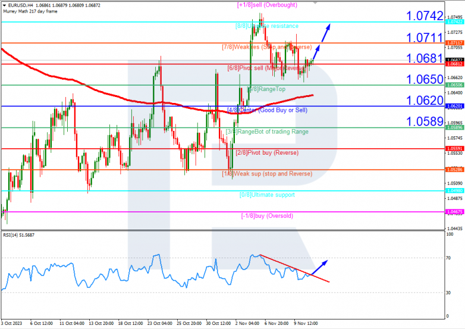Click the EURUSD,H4 chart title text

pos(21,5)
